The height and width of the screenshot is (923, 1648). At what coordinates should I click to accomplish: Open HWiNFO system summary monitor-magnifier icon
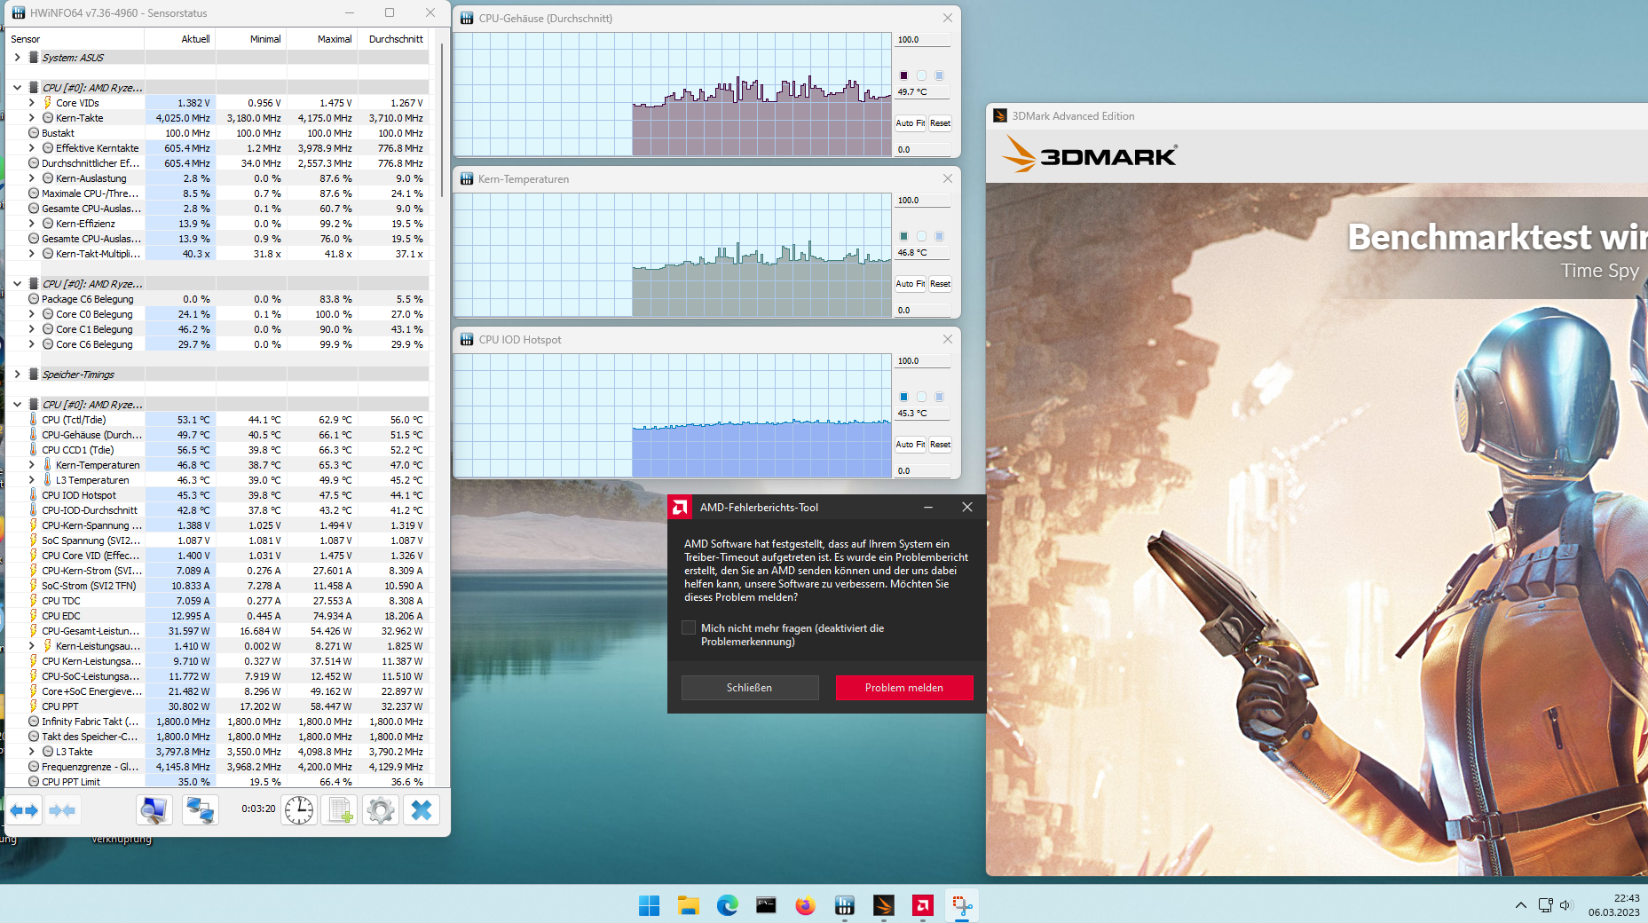[154, 810]
